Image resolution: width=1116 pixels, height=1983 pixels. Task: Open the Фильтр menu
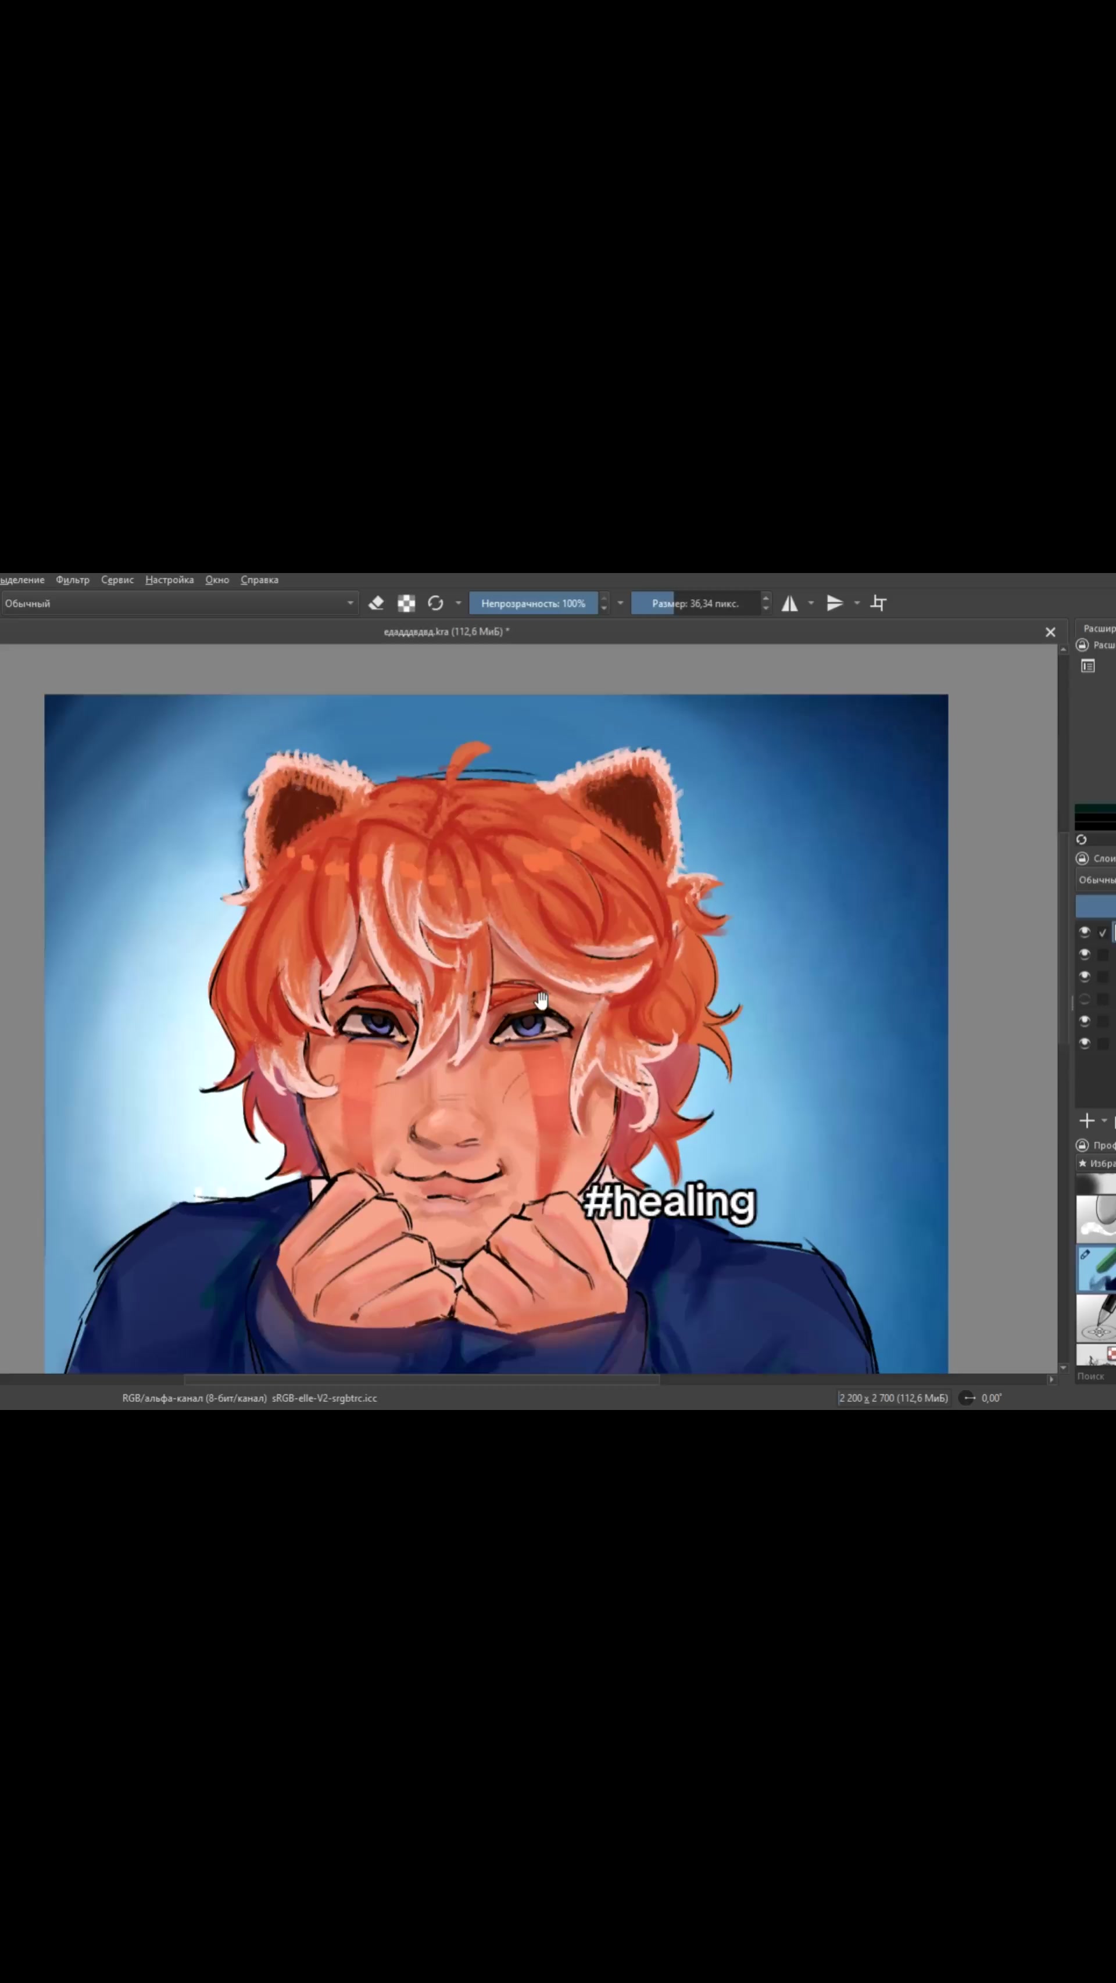[x=72, y=581]
